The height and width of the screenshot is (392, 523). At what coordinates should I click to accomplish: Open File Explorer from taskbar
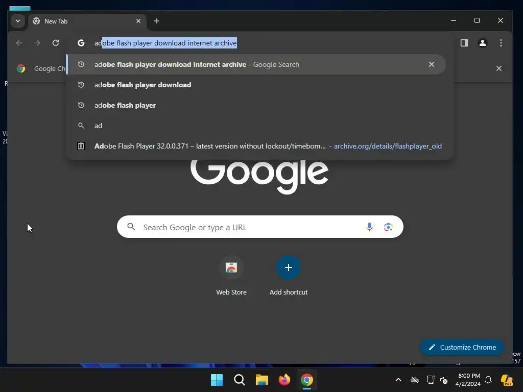262,380
